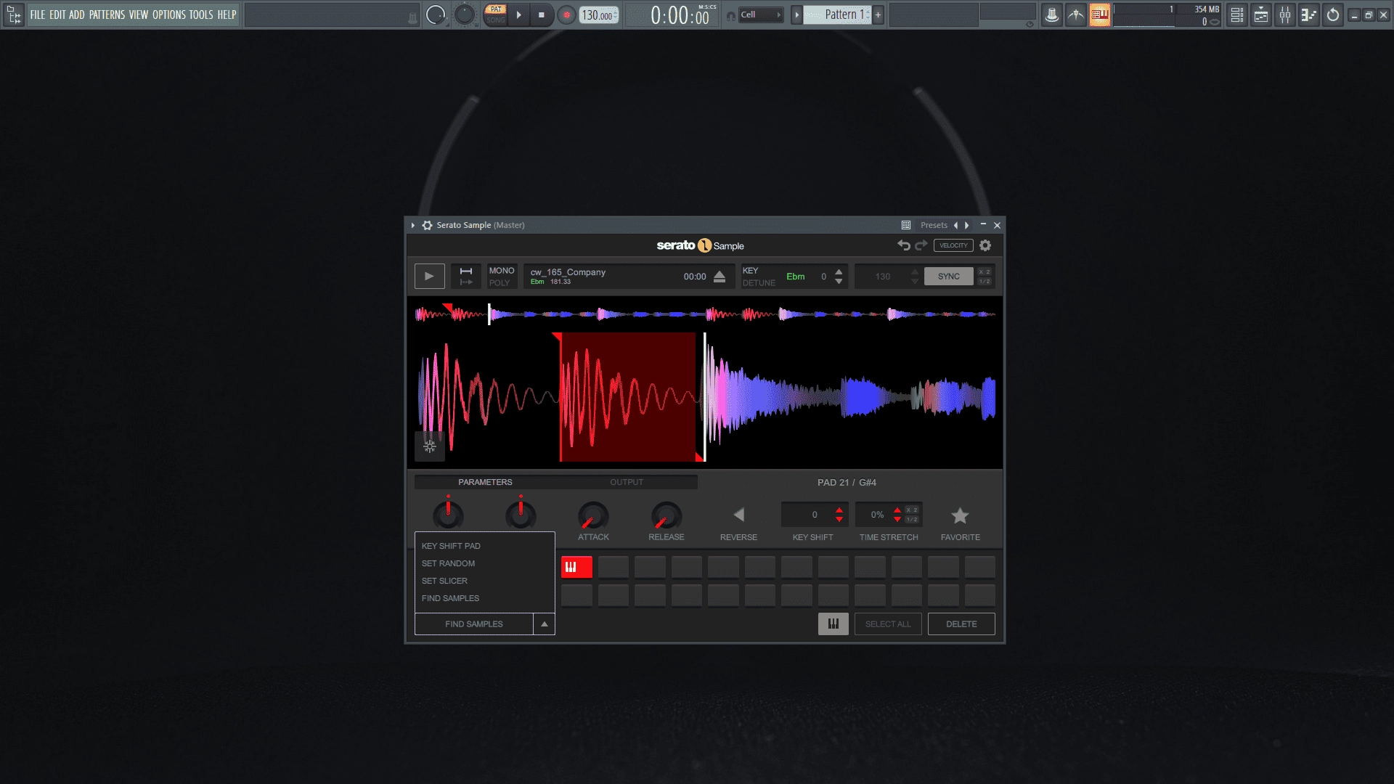Decrease key detune with down arrow

coord(839,282)
